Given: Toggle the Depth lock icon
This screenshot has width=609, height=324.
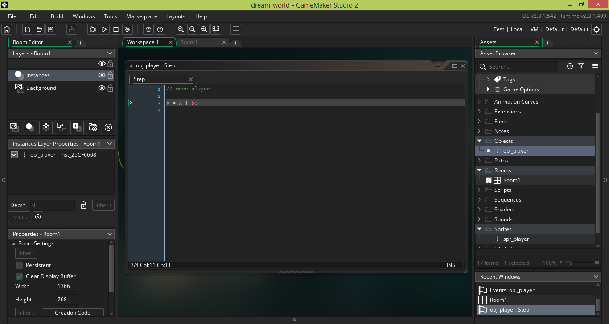Looking at the screenshot, I should (83, 205).
